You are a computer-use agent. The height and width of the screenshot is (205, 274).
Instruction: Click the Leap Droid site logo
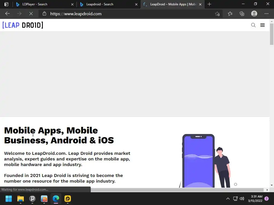coord(23,25)
